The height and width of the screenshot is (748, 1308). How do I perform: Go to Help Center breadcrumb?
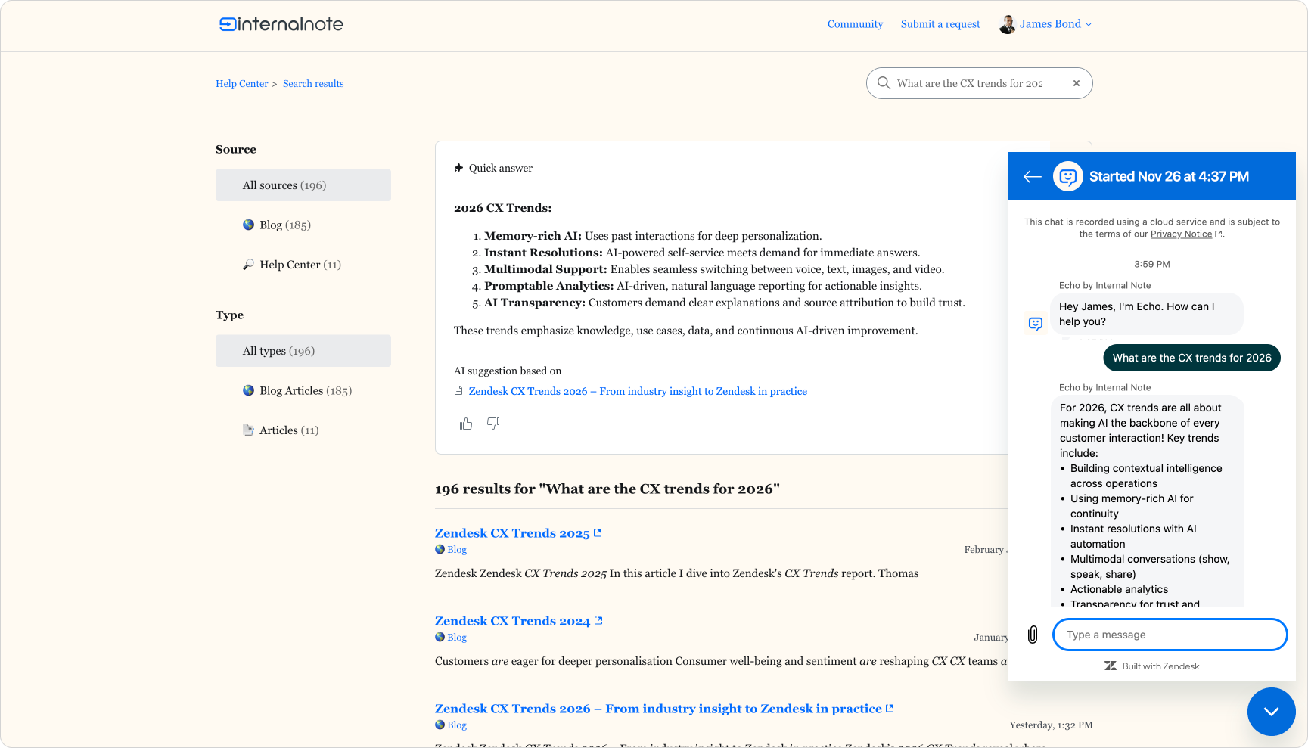pyautogui.click(x=242, y=84)
